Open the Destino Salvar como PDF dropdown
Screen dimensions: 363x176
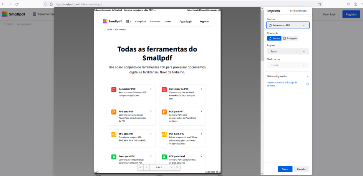pos(288,25)
